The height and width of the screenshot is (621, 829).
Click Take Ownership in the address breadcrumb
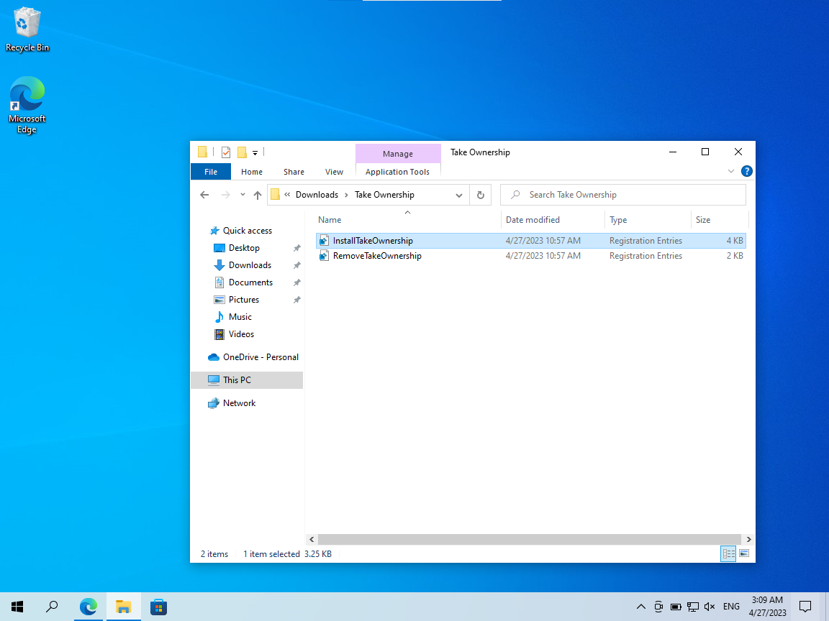point(384,195)
